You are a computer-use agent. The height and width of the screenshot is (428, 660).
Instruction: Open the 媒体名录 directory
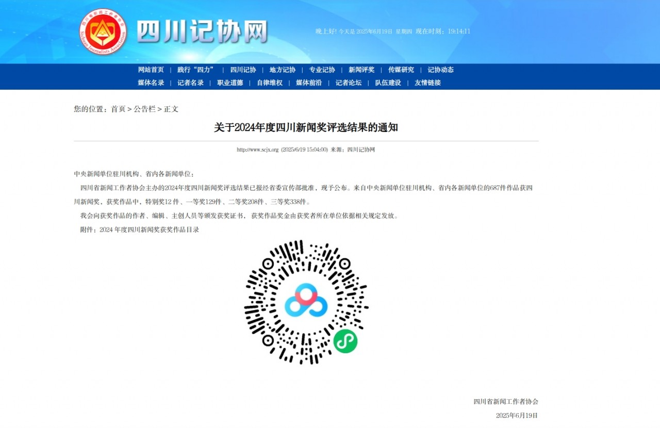tap(151, 83)
